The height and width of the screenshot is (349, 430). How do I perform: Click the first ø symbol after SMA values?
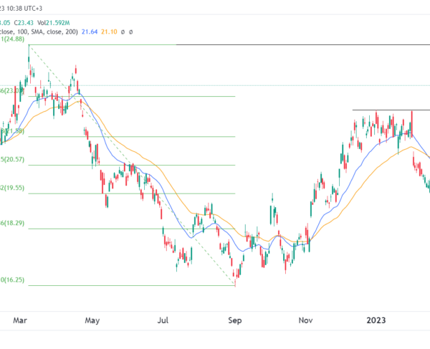[x=123, y=32]
